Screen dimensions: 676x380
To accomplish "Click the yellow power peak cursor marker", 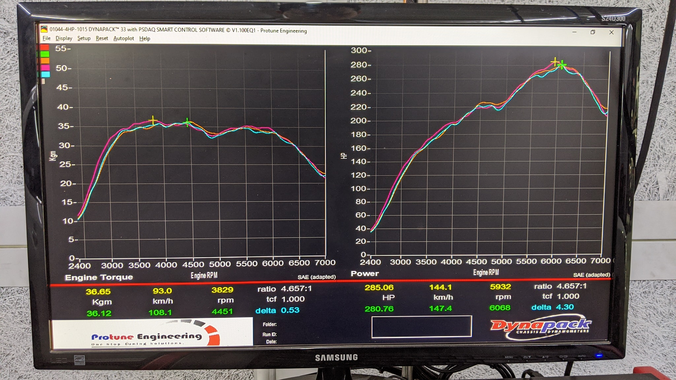I will (555, 62).
